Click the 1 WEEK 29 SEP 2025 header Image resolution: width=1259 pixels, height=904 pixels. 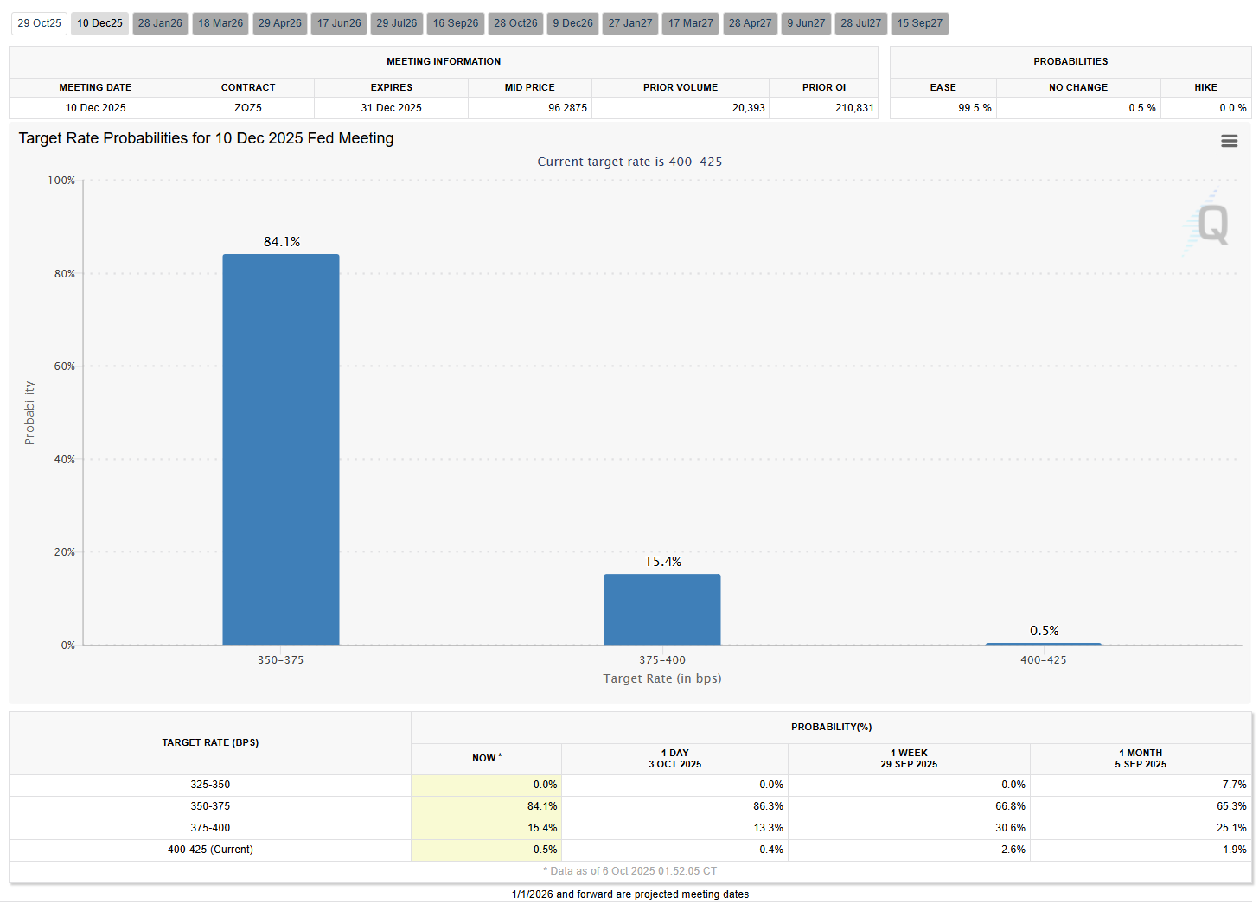909,758
